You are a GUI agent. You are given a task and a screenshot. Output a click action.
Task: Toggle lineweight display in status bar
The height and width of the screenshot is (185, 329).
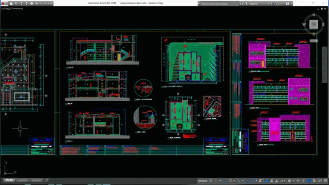(261, 181)
